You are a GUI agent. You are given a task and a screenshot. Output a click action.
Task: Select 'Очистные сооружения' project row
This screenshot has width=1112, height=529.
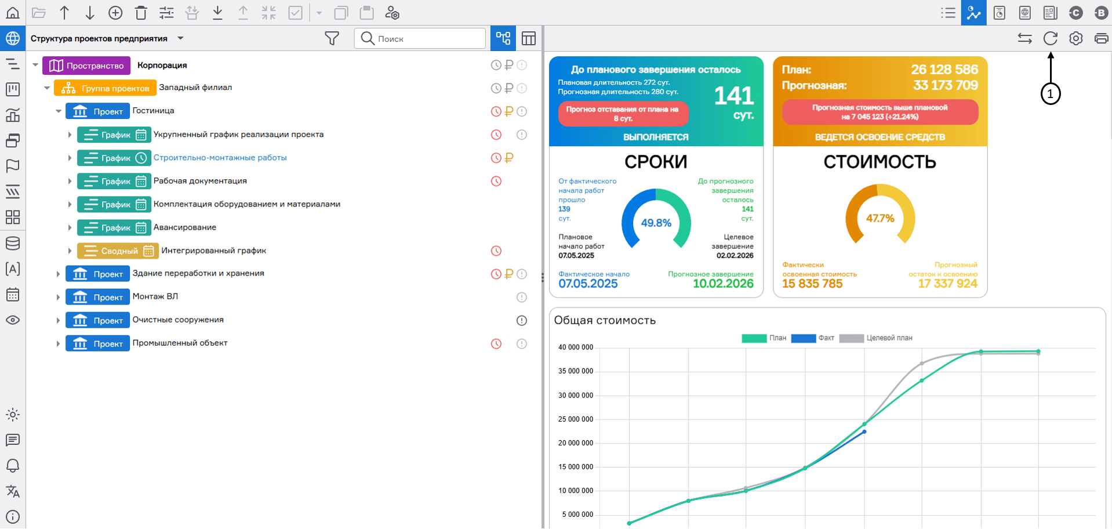[178, 320]
